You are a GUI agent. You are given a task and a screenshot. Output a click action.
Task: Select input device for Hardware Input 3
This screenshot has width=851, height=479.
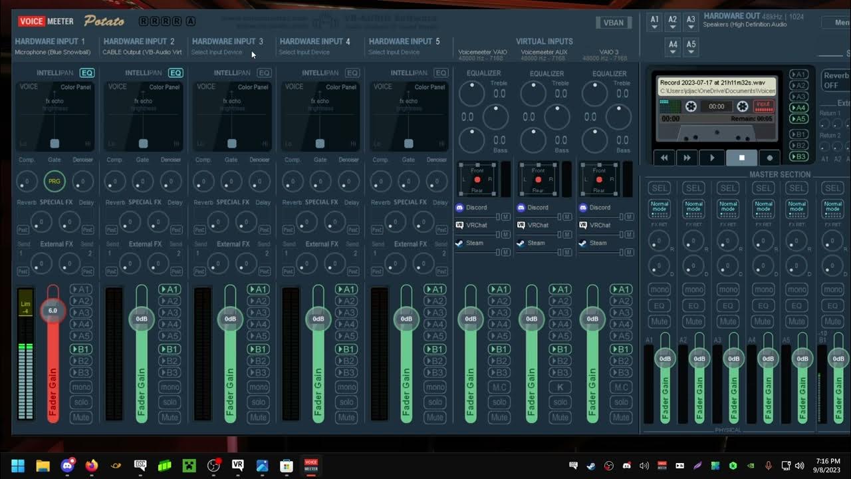217,52
